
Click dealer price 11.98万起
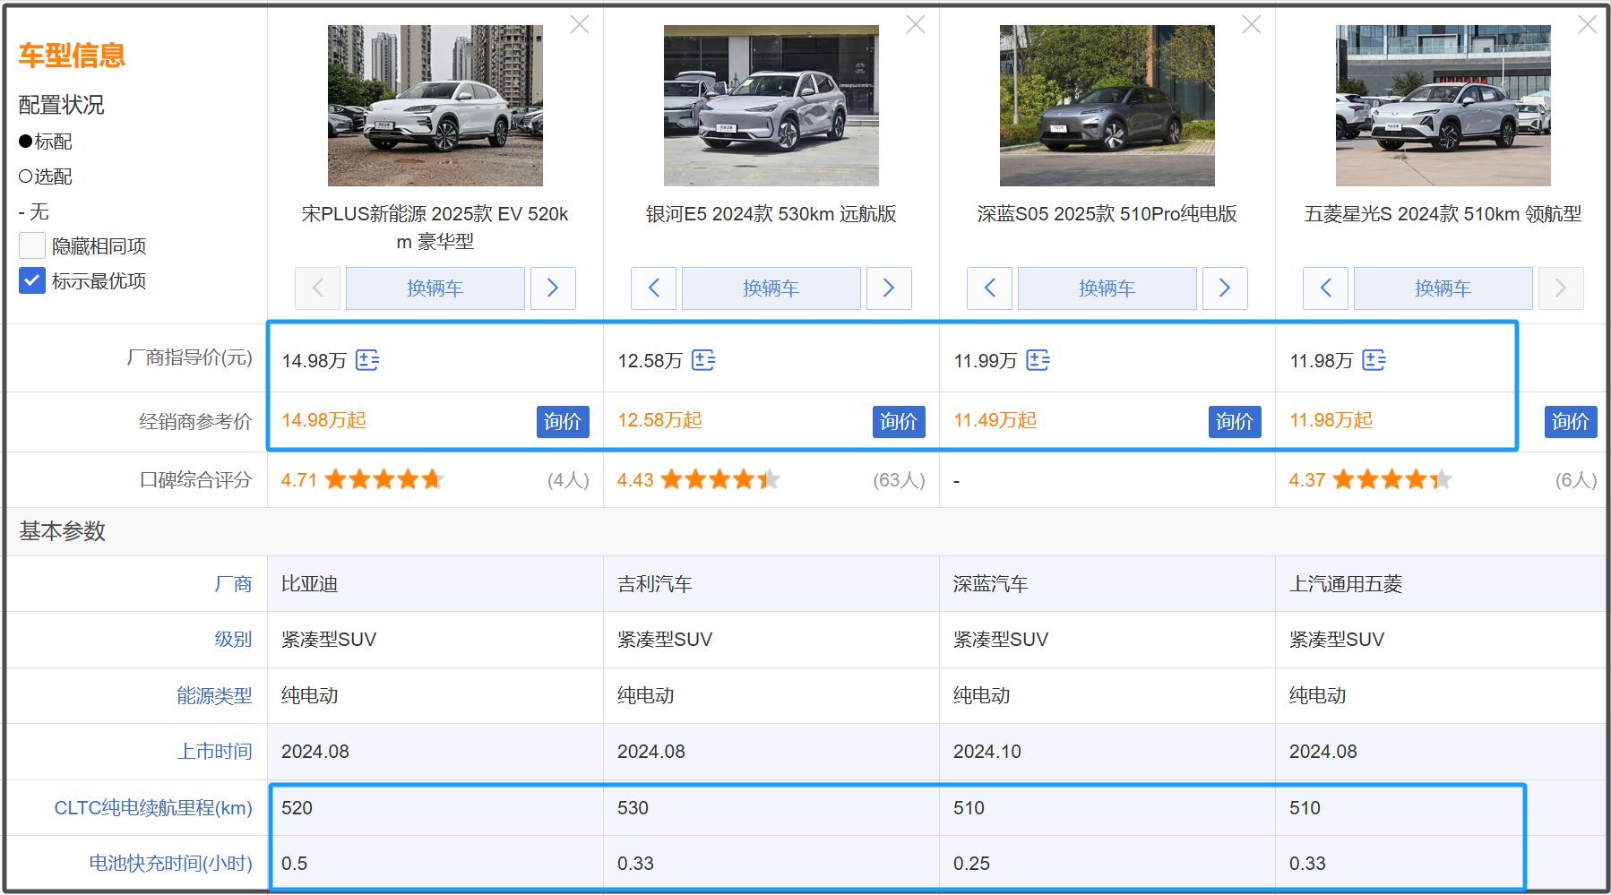click(1331, 420)
